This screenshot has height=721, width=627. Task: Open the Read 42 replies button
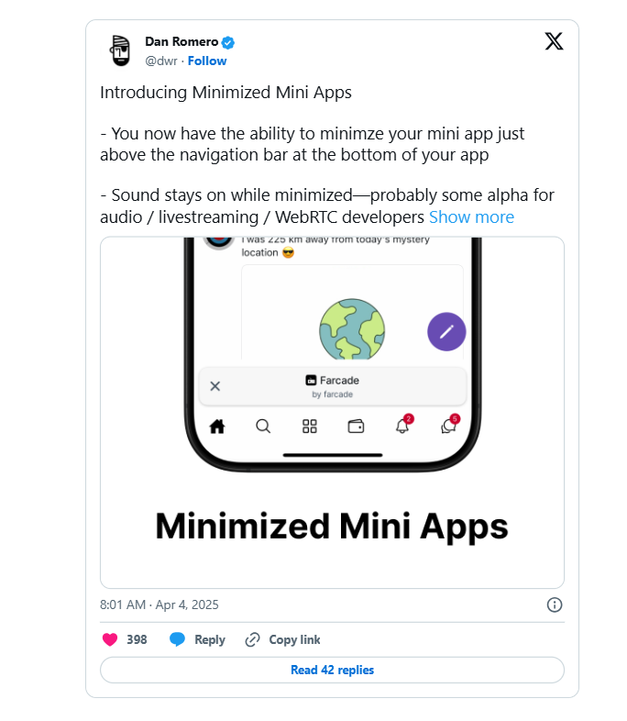pyautogui.click(x=332, y=670)
